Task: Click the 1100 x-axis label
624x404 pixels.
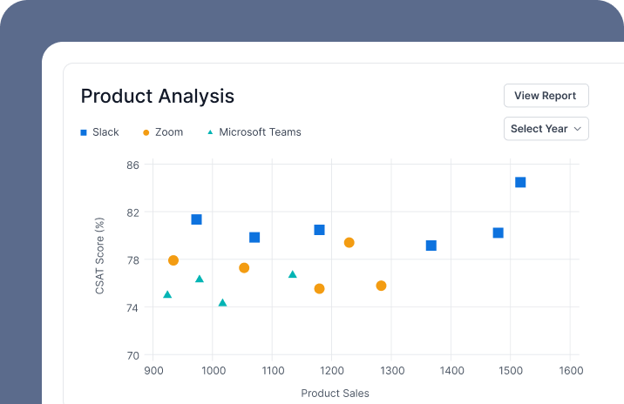Action: (x=273, y=371)
